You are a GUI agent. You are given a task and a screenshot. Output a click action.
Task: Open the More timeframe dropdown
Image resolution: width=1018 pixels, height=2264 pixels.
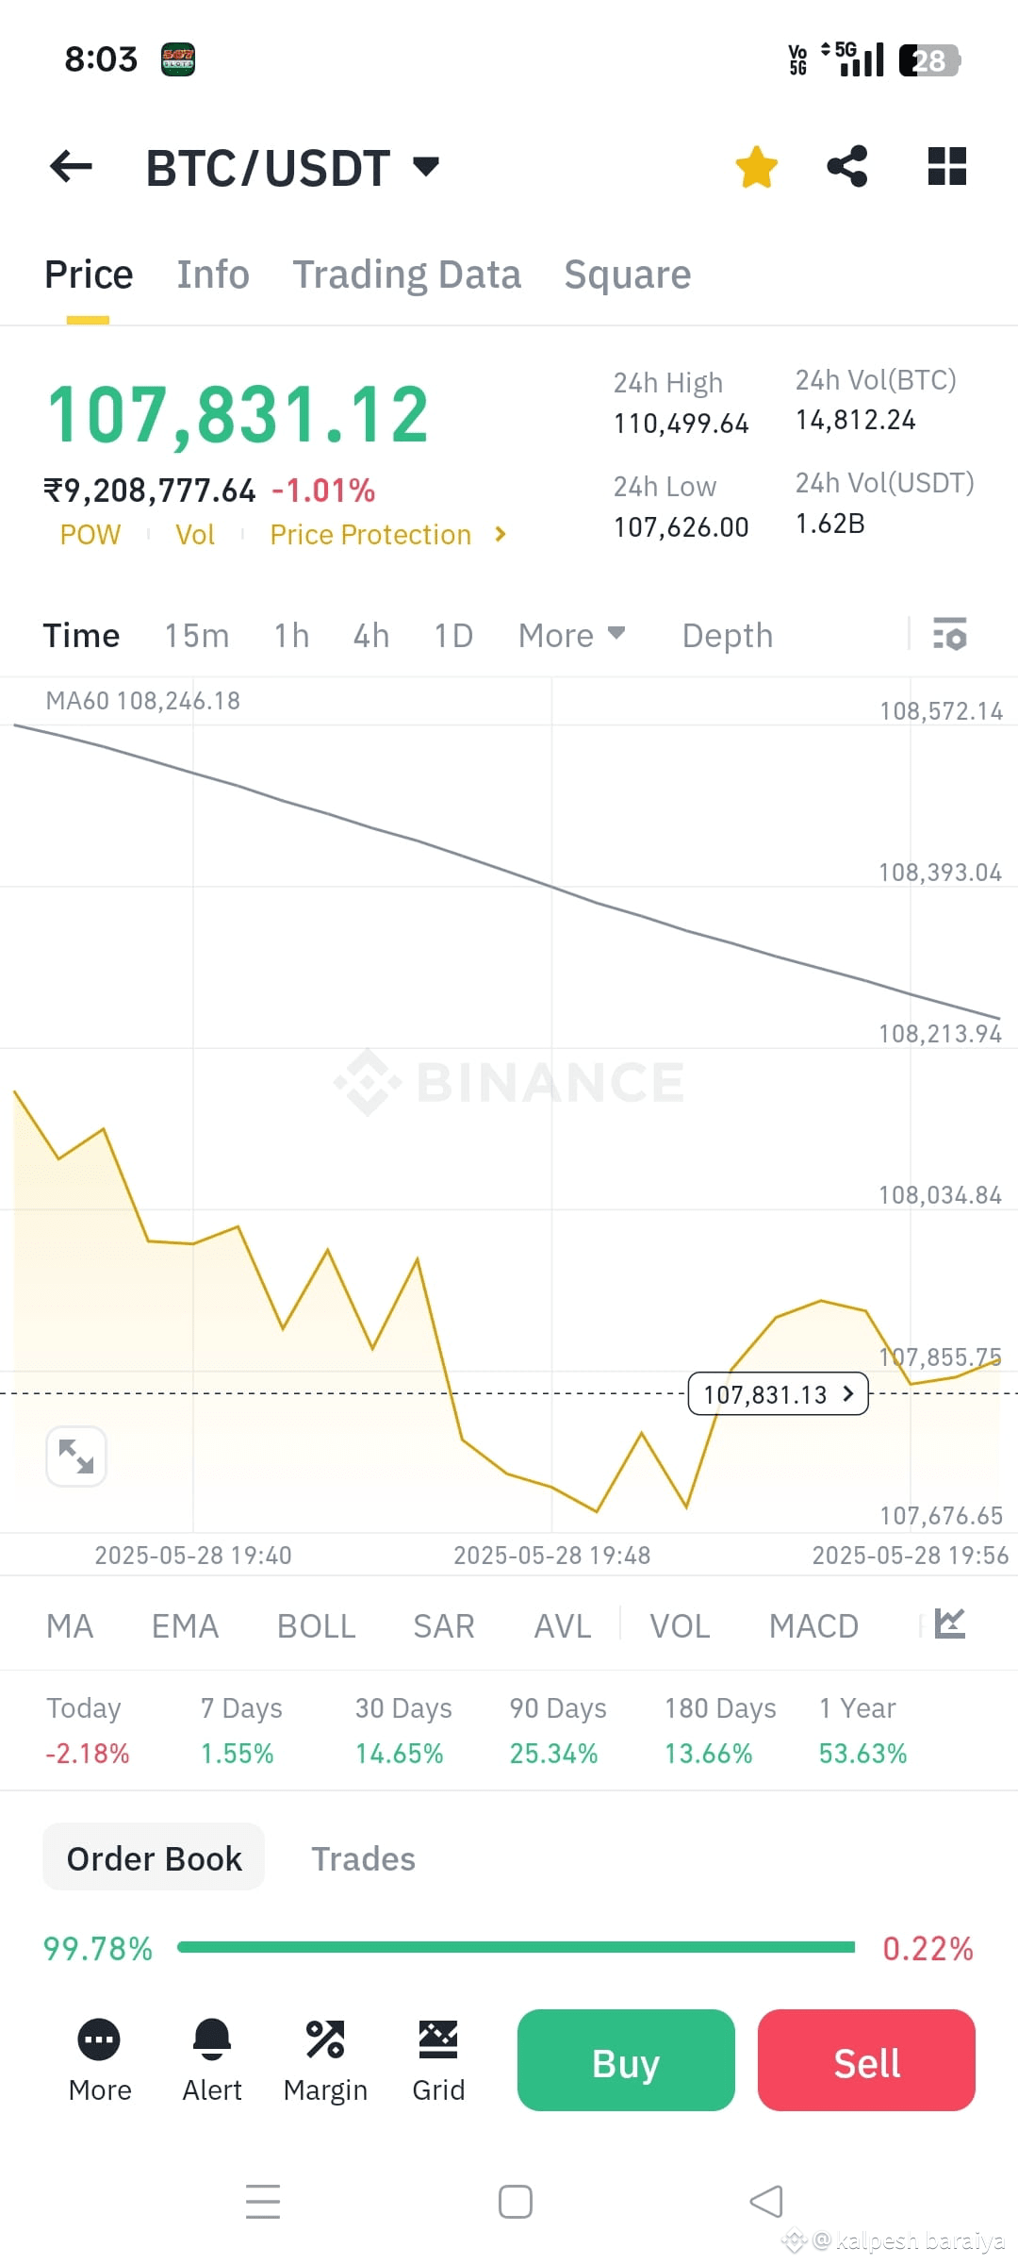tap(571, 635)
